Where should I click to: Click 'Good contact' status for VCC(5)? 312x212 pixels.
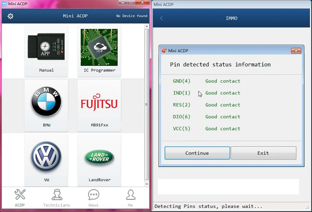coord(223,129)
